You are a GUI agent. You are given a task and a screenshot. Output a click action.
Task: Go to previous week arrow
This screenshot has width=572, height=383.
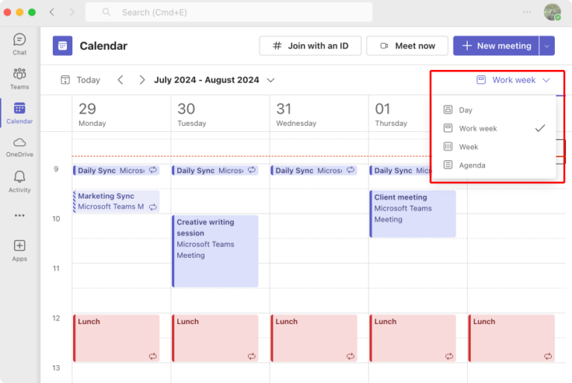121,80
